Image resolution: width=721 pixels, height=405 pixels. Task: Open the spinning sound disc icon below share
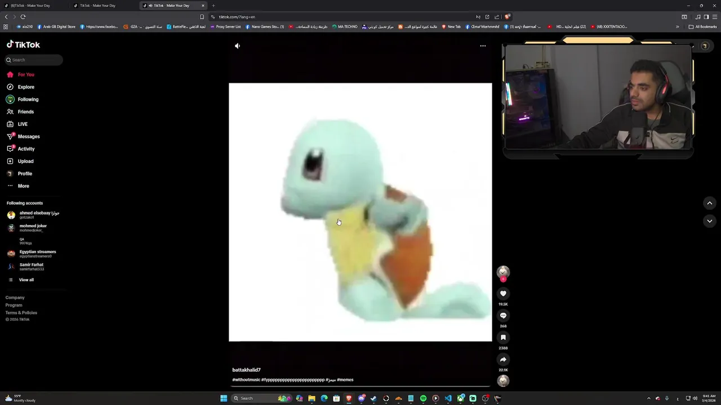503,380
